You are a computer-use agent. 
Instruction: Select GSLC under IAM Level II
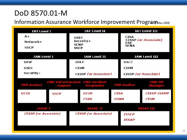tap(80, 62)
